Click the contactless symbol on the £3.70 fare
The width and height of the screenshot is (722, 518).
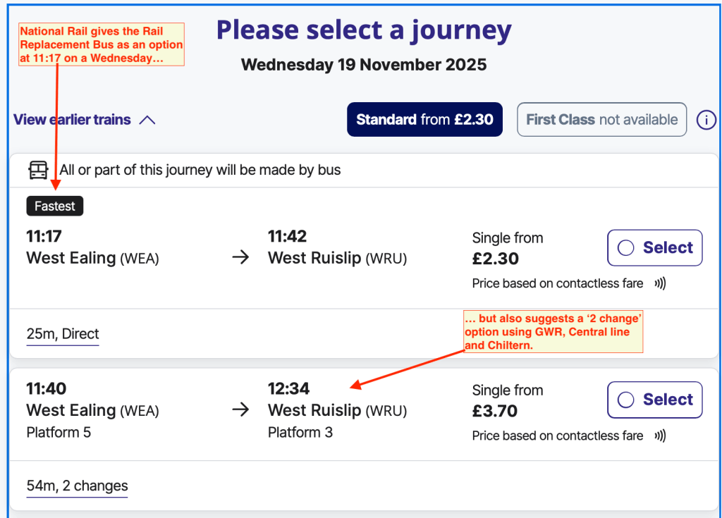click(x=660, y=436)
